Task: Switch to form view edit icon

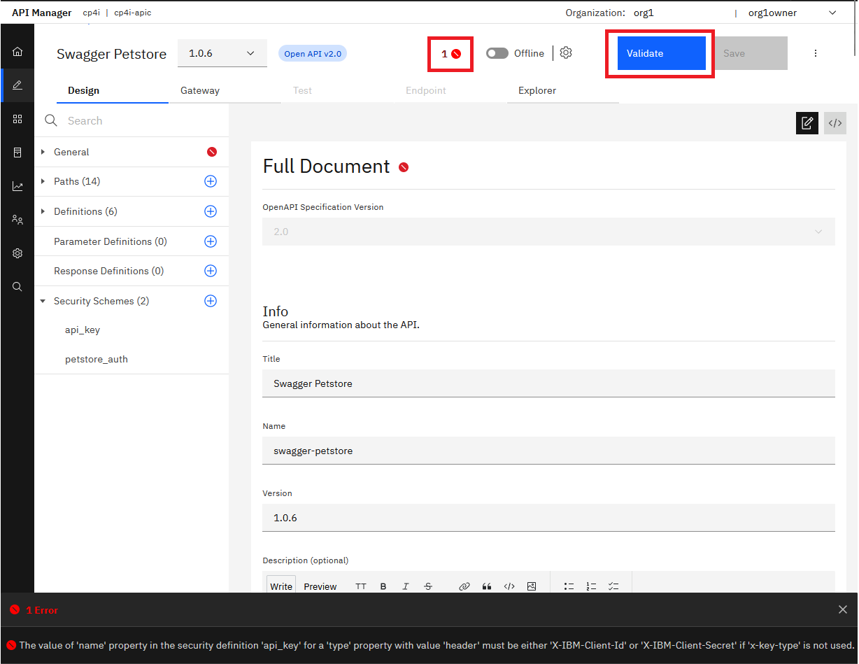Action: (807, 123)
